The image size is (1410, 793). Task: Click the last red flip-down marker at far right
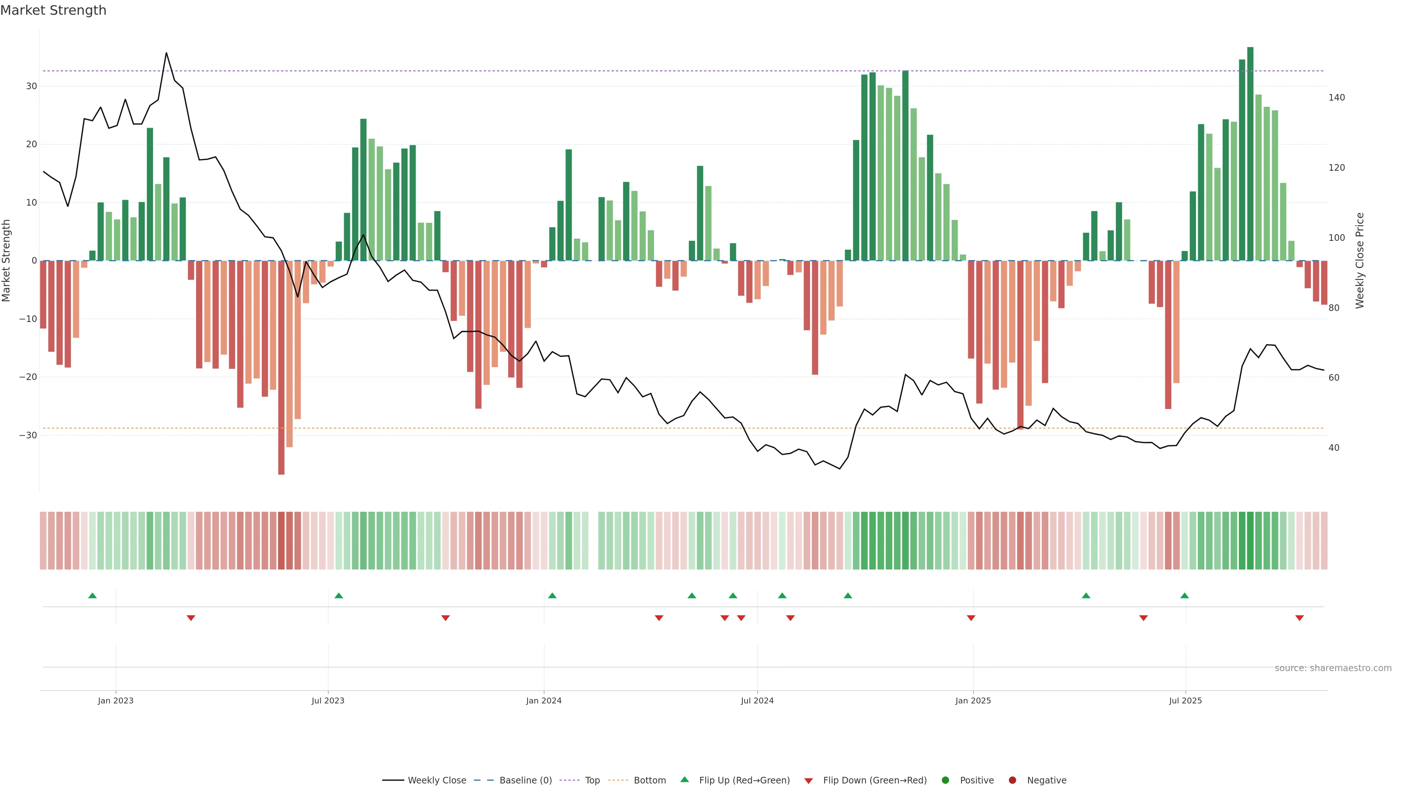pyautogui.click(x=1299, y=618)
